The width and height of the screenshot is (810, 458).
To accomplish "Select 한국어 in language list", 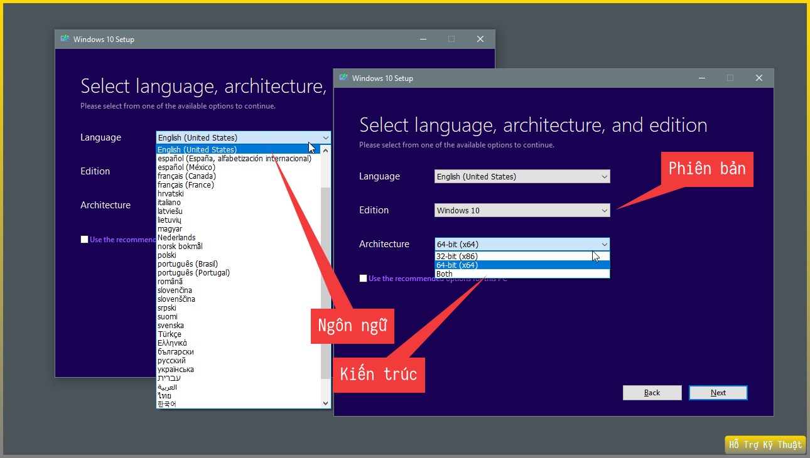I will (238, 404).
